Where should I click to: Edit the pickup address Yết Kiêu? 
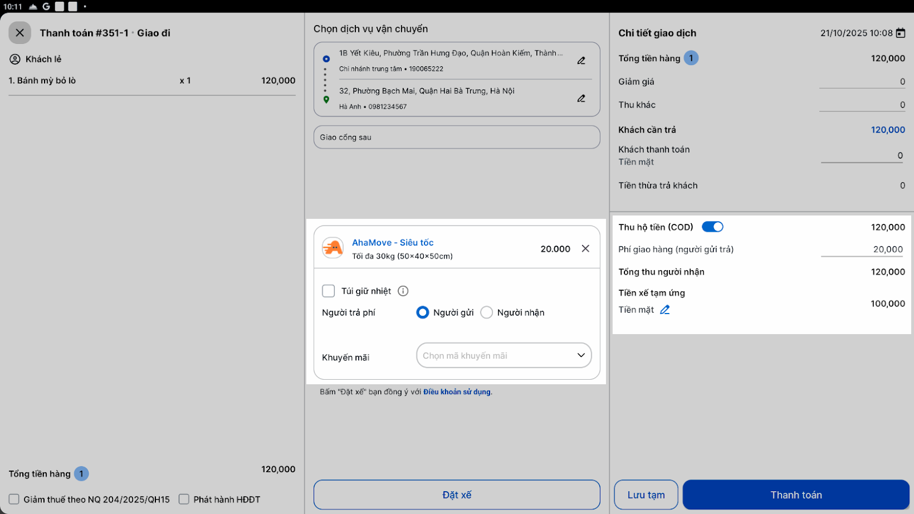tap(581, 61)
